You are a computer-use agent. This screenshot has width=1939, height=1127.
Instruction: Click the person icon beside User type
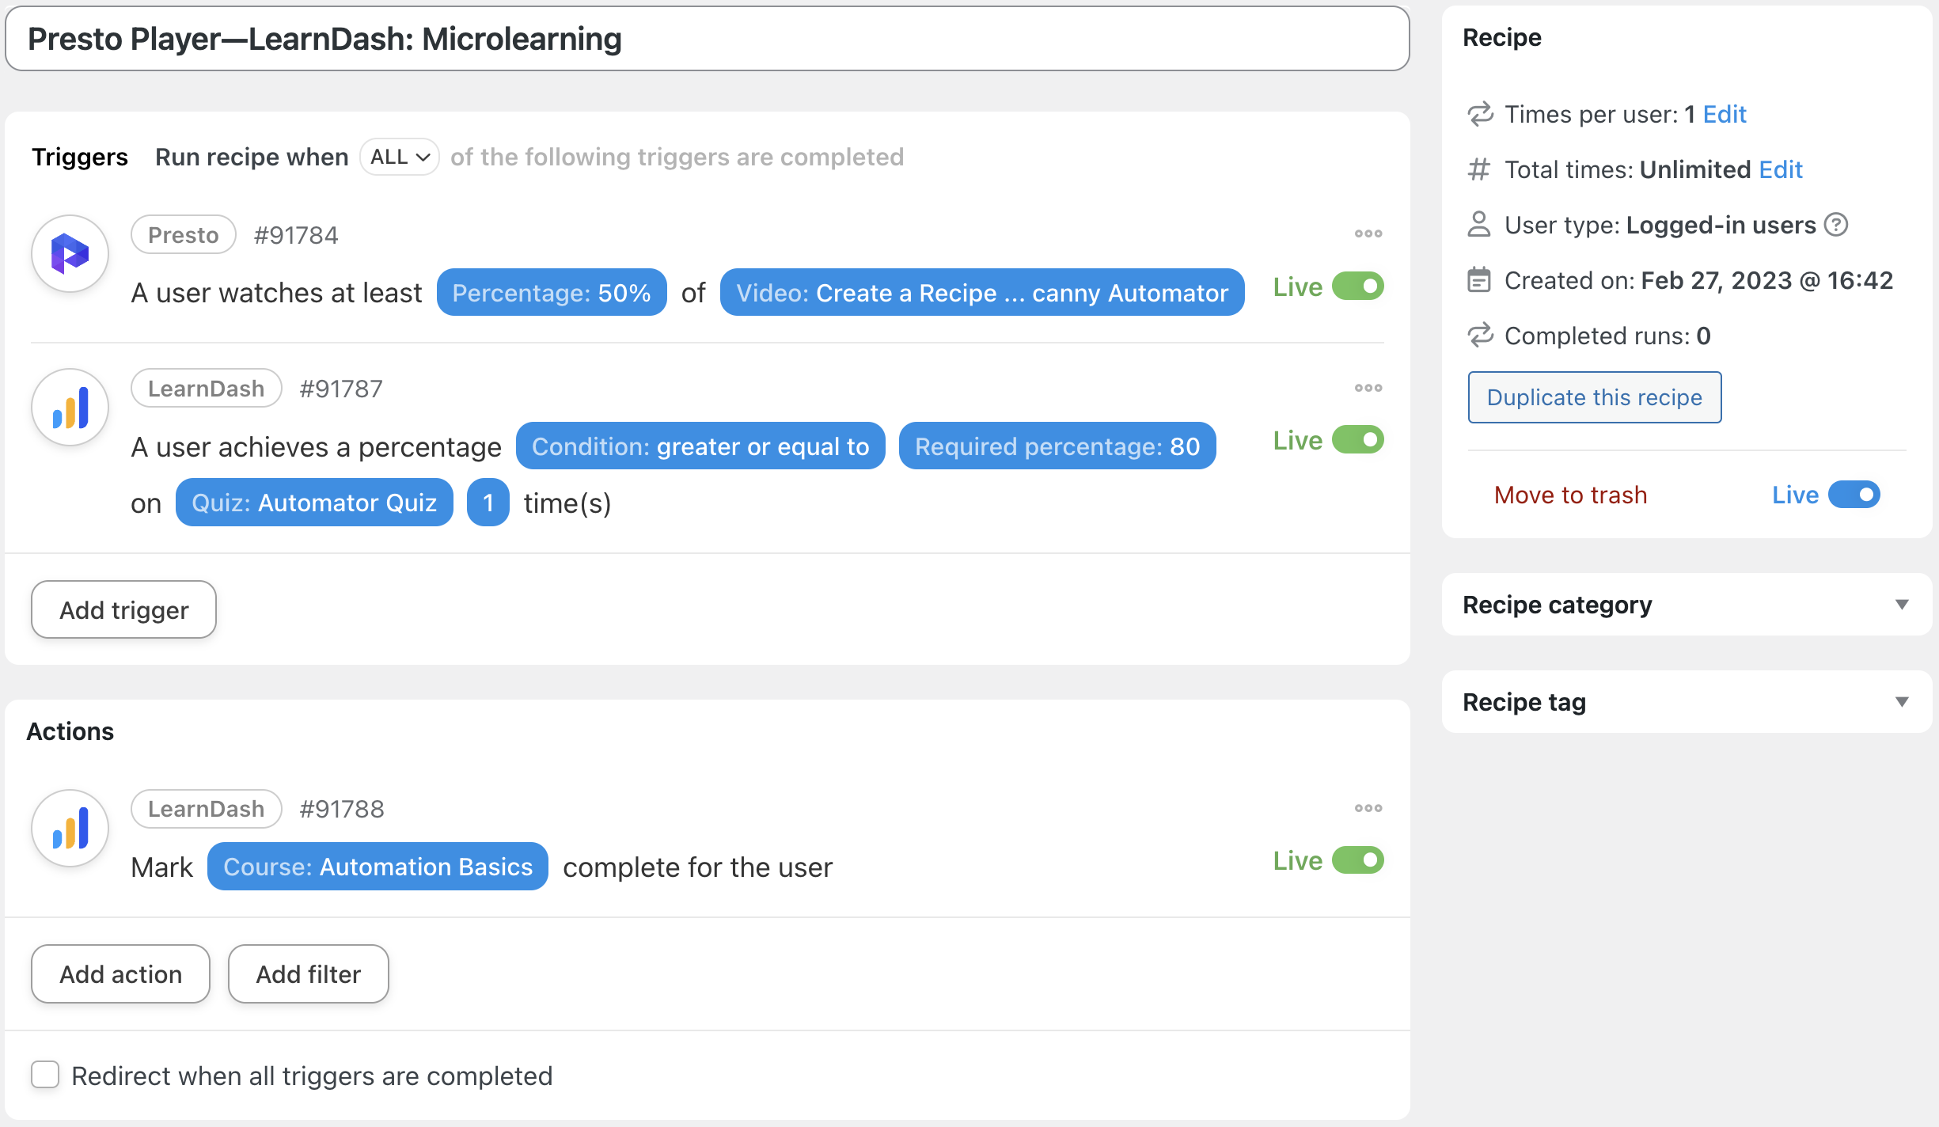[x=1479, y=224]
